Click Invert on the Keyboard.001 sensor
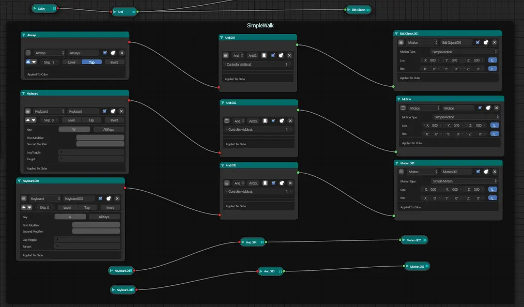This screenshot has width=524, height=307. 110,207
